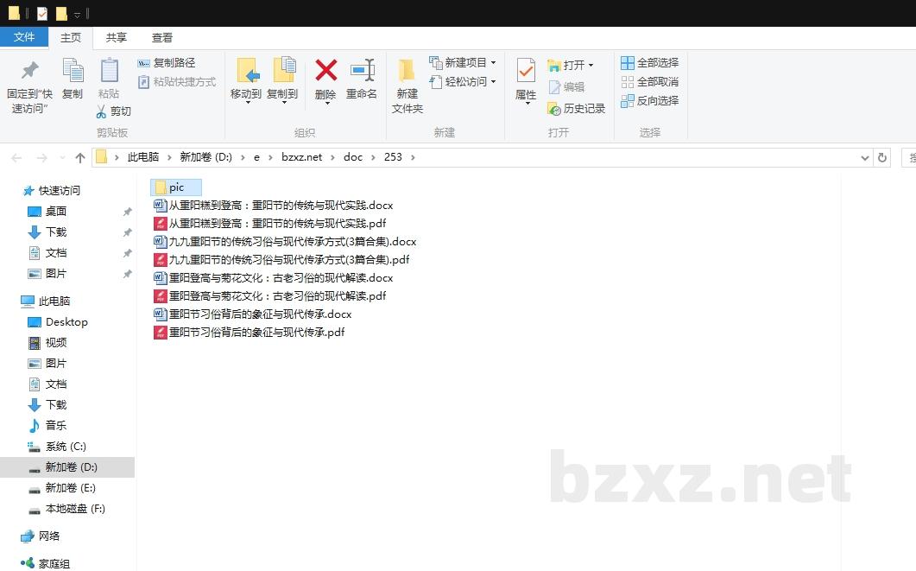Open the 新建项目 dropdown arrow
The image size is (916, 571).
click(493, 62)
